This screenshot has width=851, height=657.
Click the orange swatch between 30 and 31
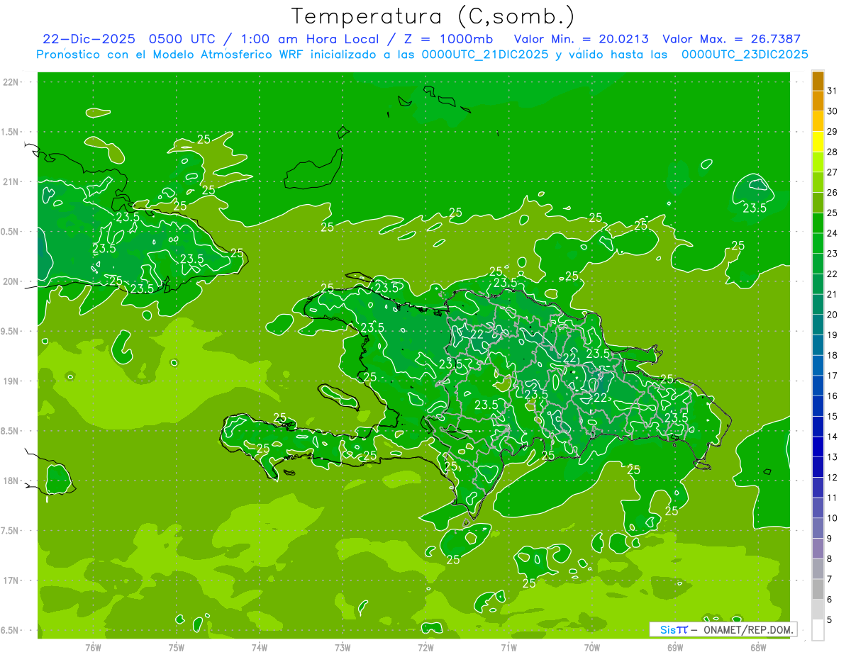[x=818, y=101]
